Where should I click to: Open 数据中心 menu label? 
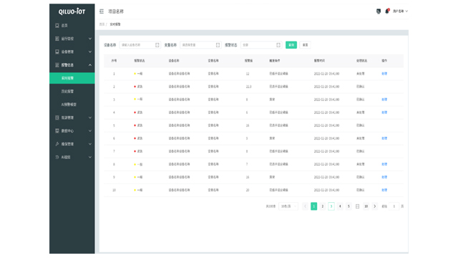67,130
